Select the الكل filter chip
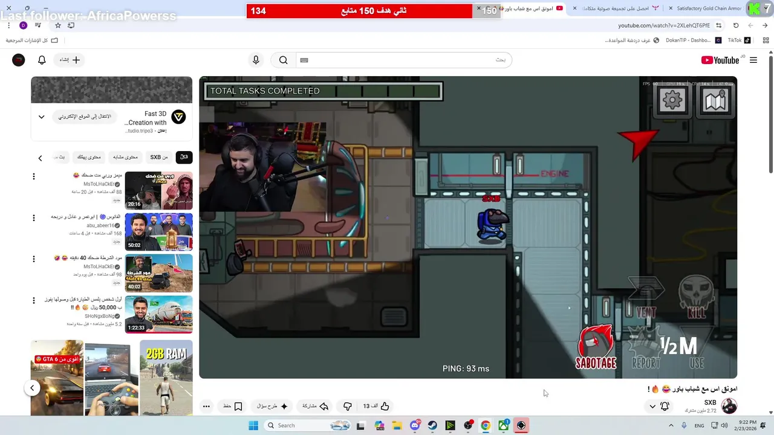Image resolution: width=774 pixels, height=435 pixels. 184,157
